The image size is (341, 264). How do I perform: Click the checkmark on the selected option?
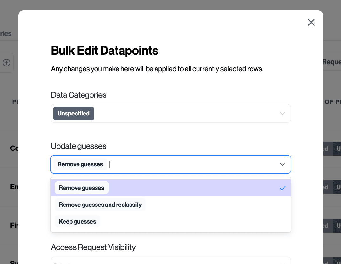(x=283, y=188)
